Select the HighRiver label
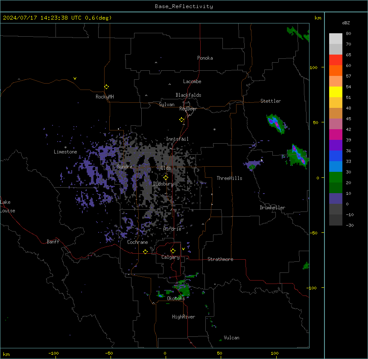 click(x=184, y=317)
